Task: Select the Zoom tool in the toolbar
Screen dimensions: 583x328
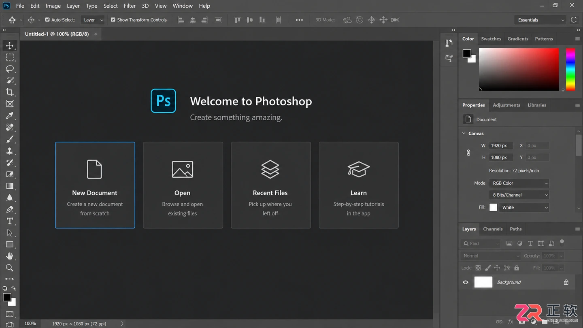Action: pyautogui.click(x=10, y=268)
